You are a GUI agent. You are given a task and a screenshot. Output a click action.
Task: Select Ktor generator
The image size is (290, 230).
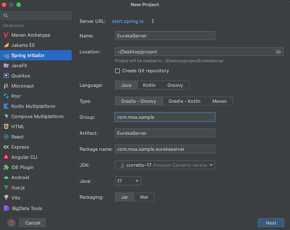point(36,96)
